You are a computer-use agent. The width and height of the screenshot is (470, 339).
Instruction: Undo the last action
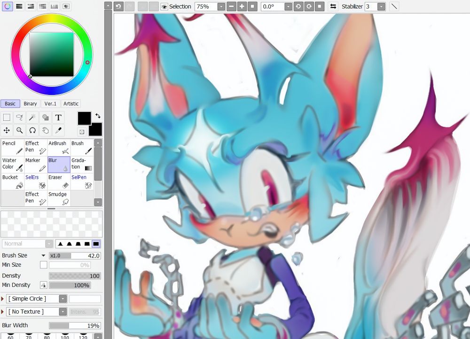pyautogui.click(x=118, y=7)
